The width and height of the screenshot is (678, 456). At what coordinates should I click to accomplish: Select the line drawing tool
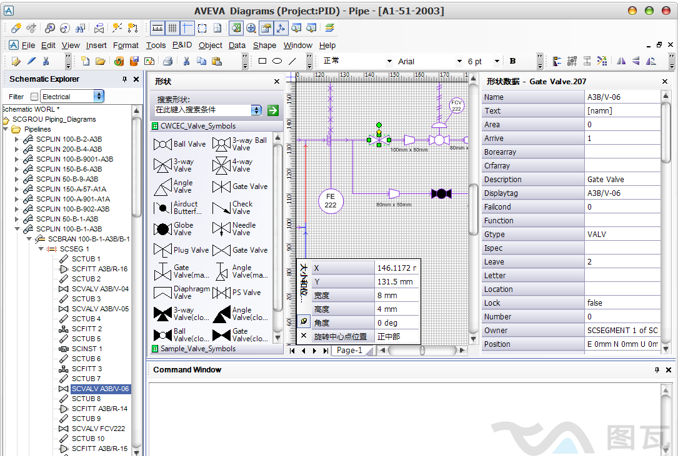(x=292, y=61)
